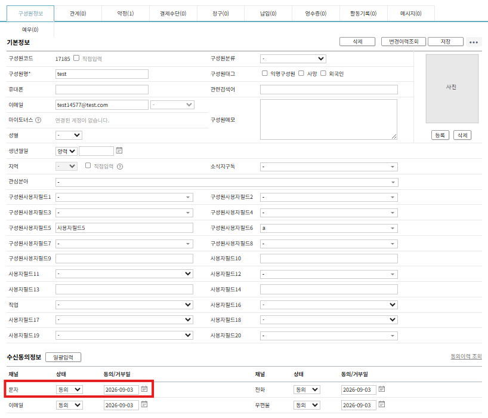Click the 문자 consent date field
This screenshot has height=418, width=488.
coord(121,390)
